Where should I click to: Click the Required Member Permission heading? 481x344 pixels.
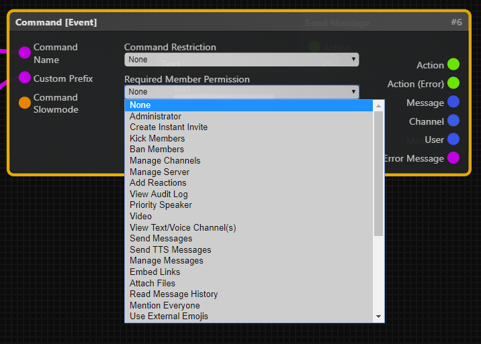click(x=187, y=79)
